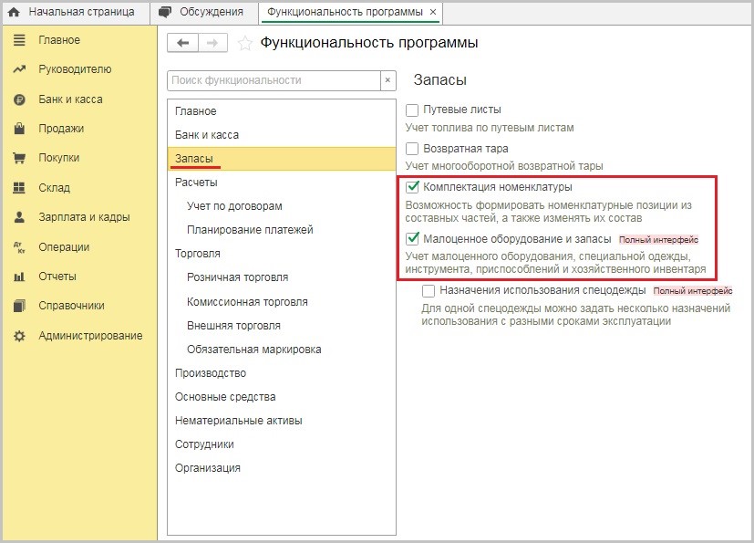Click the Администрирование gear icon
The width and height of the screenshot is (754, 543).
point(19,336)
